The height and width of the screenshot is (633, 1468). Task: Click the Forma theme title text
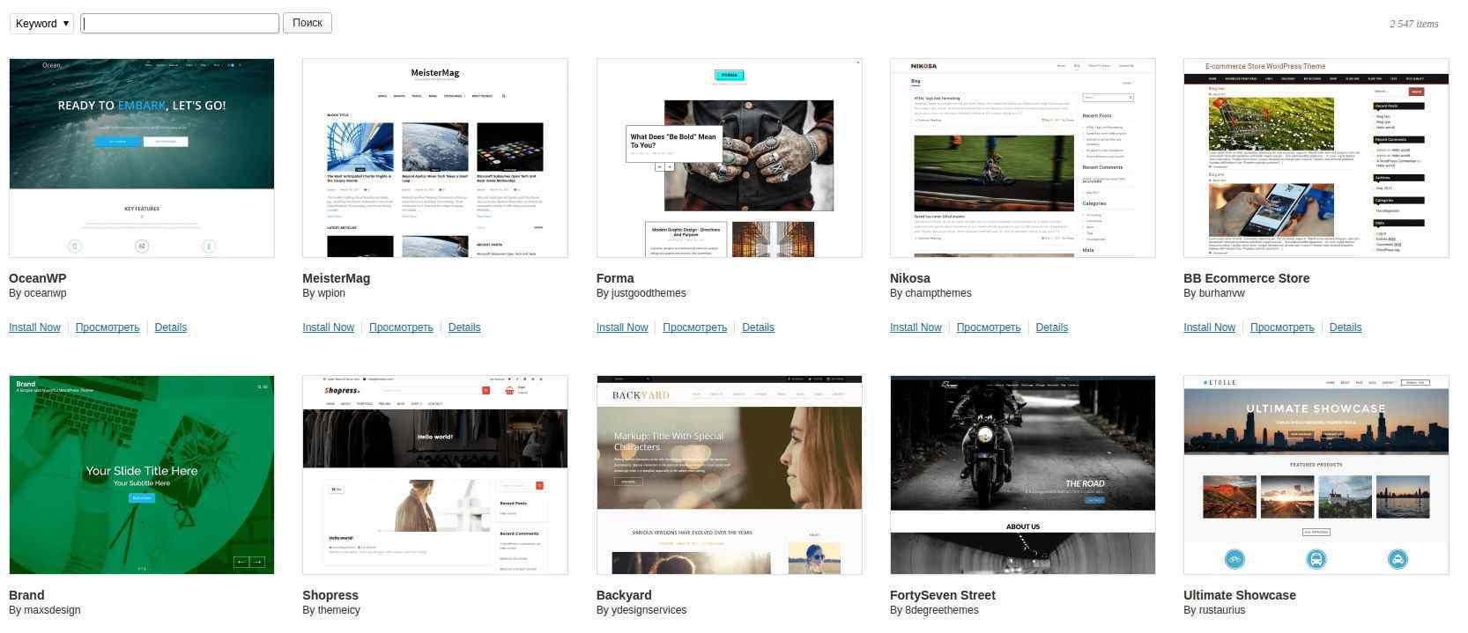point(615,278)
